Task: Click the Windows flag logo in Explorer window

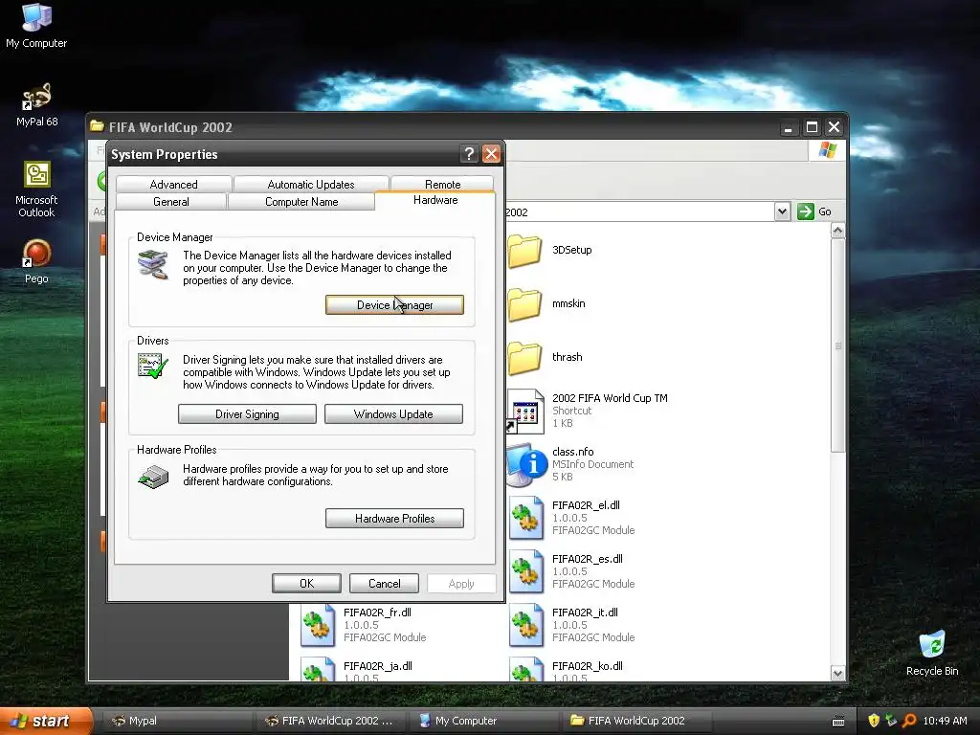Action: (x=827, y=150)
